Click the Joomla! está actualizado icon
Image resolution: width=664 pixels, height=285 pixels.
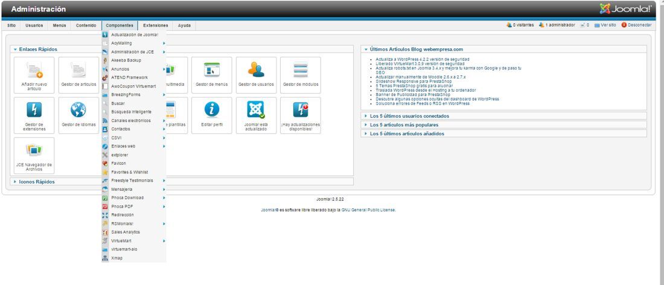tap(256, 115)
